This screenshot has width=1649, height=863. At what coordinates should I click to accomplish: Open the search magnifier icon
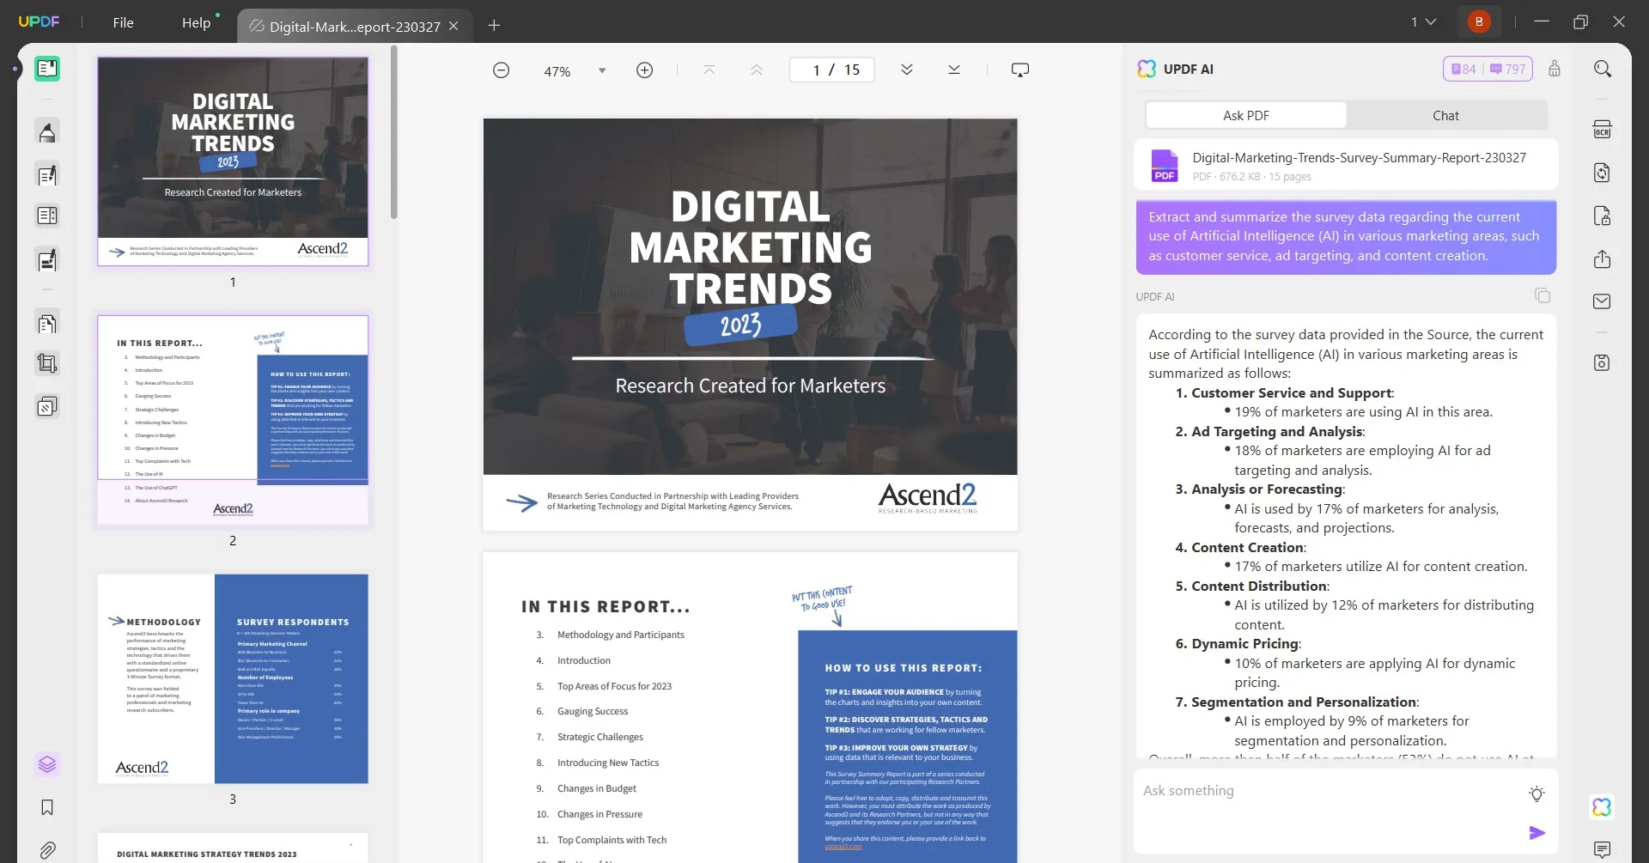(x=1602, y=69)
